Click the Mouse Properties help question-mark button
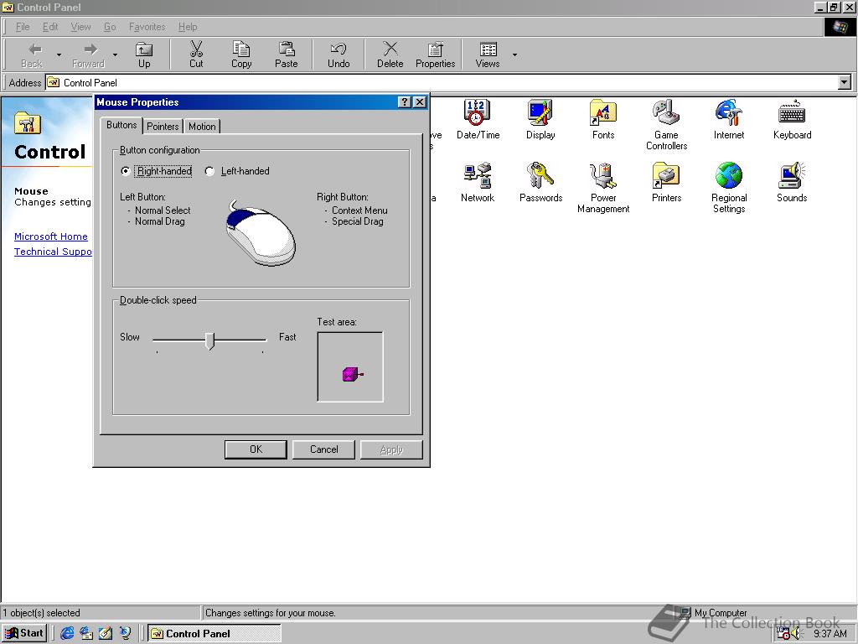Image resolution: width=858 pixels, height=644 pixels. click(x=405, y=101)
